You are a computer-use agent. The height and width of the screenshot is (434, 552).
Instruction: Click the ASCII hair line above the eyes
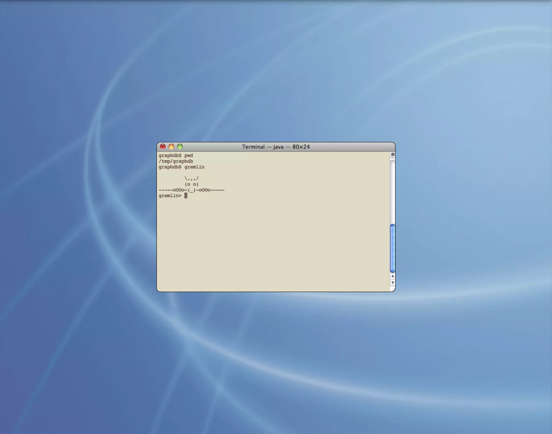click(x=191, y=178)
